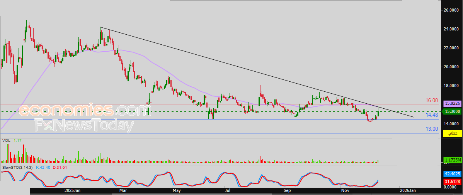
Task: Click the blue 14.48 support level label
Action: [431, 115]
